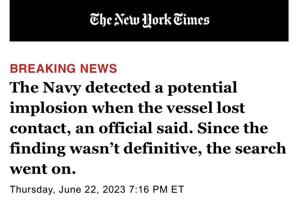Click "went on." at the headline's end
The width and height of the screenshot is (299, 204).
click(x=43, y=168)
